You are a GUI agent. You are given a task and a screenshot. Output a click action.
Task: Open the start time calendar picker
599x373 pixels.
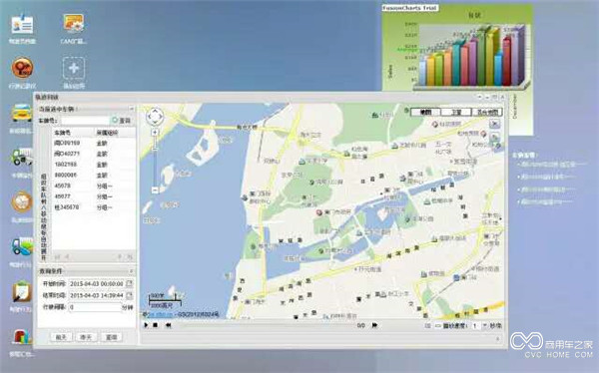click(130, 283)
